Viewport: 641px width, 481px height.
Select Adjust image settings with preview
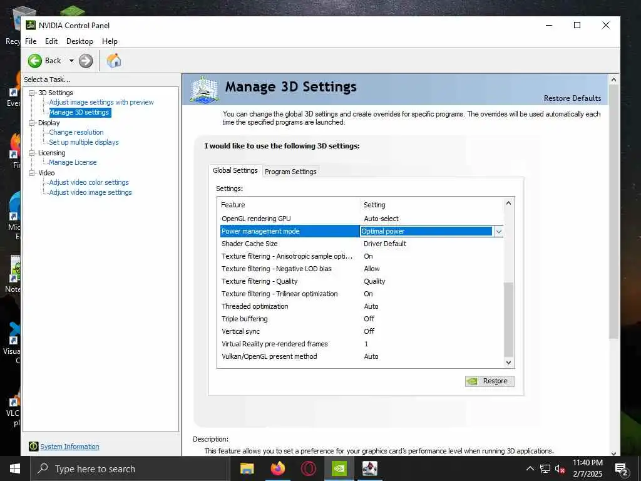101,102
